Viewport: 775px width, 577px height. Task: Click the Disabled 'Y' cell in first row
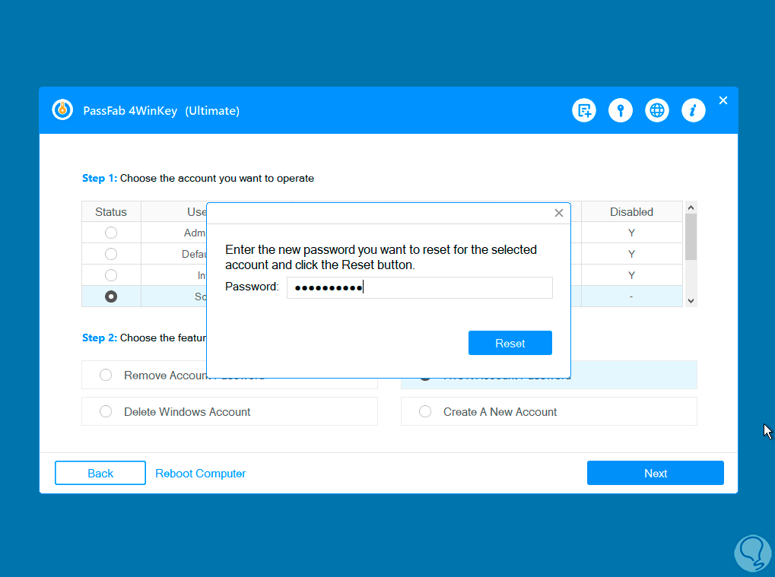point(632,233)
